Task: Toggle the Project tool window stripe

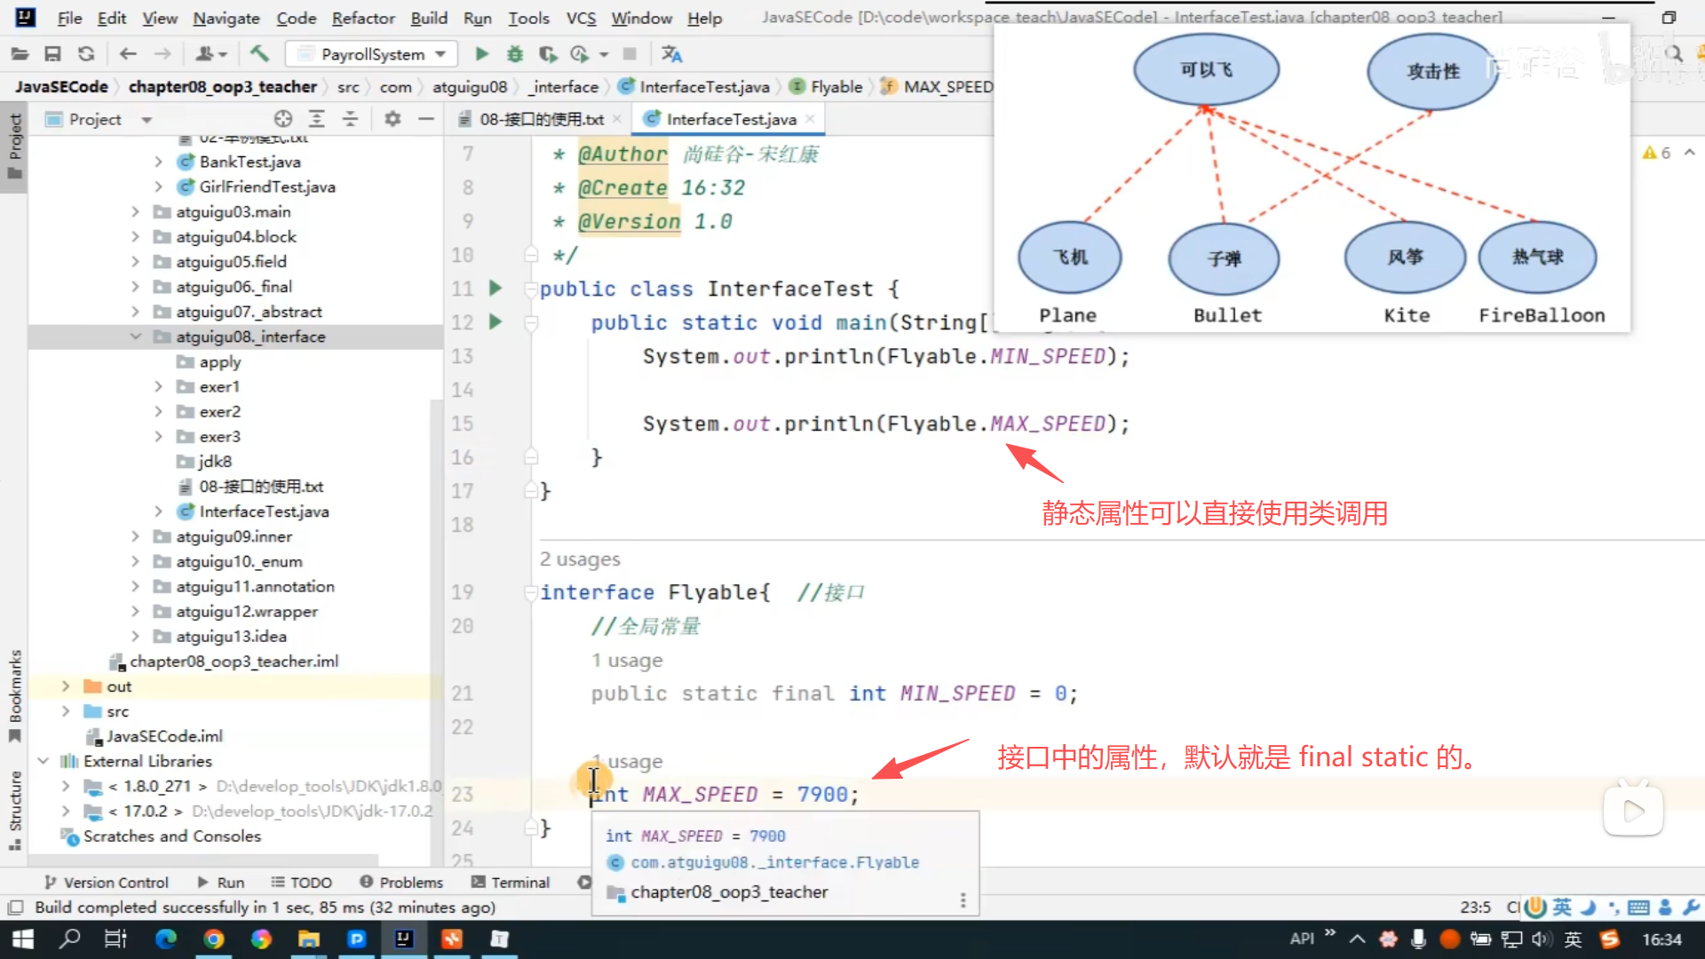Action: [15, 145]
